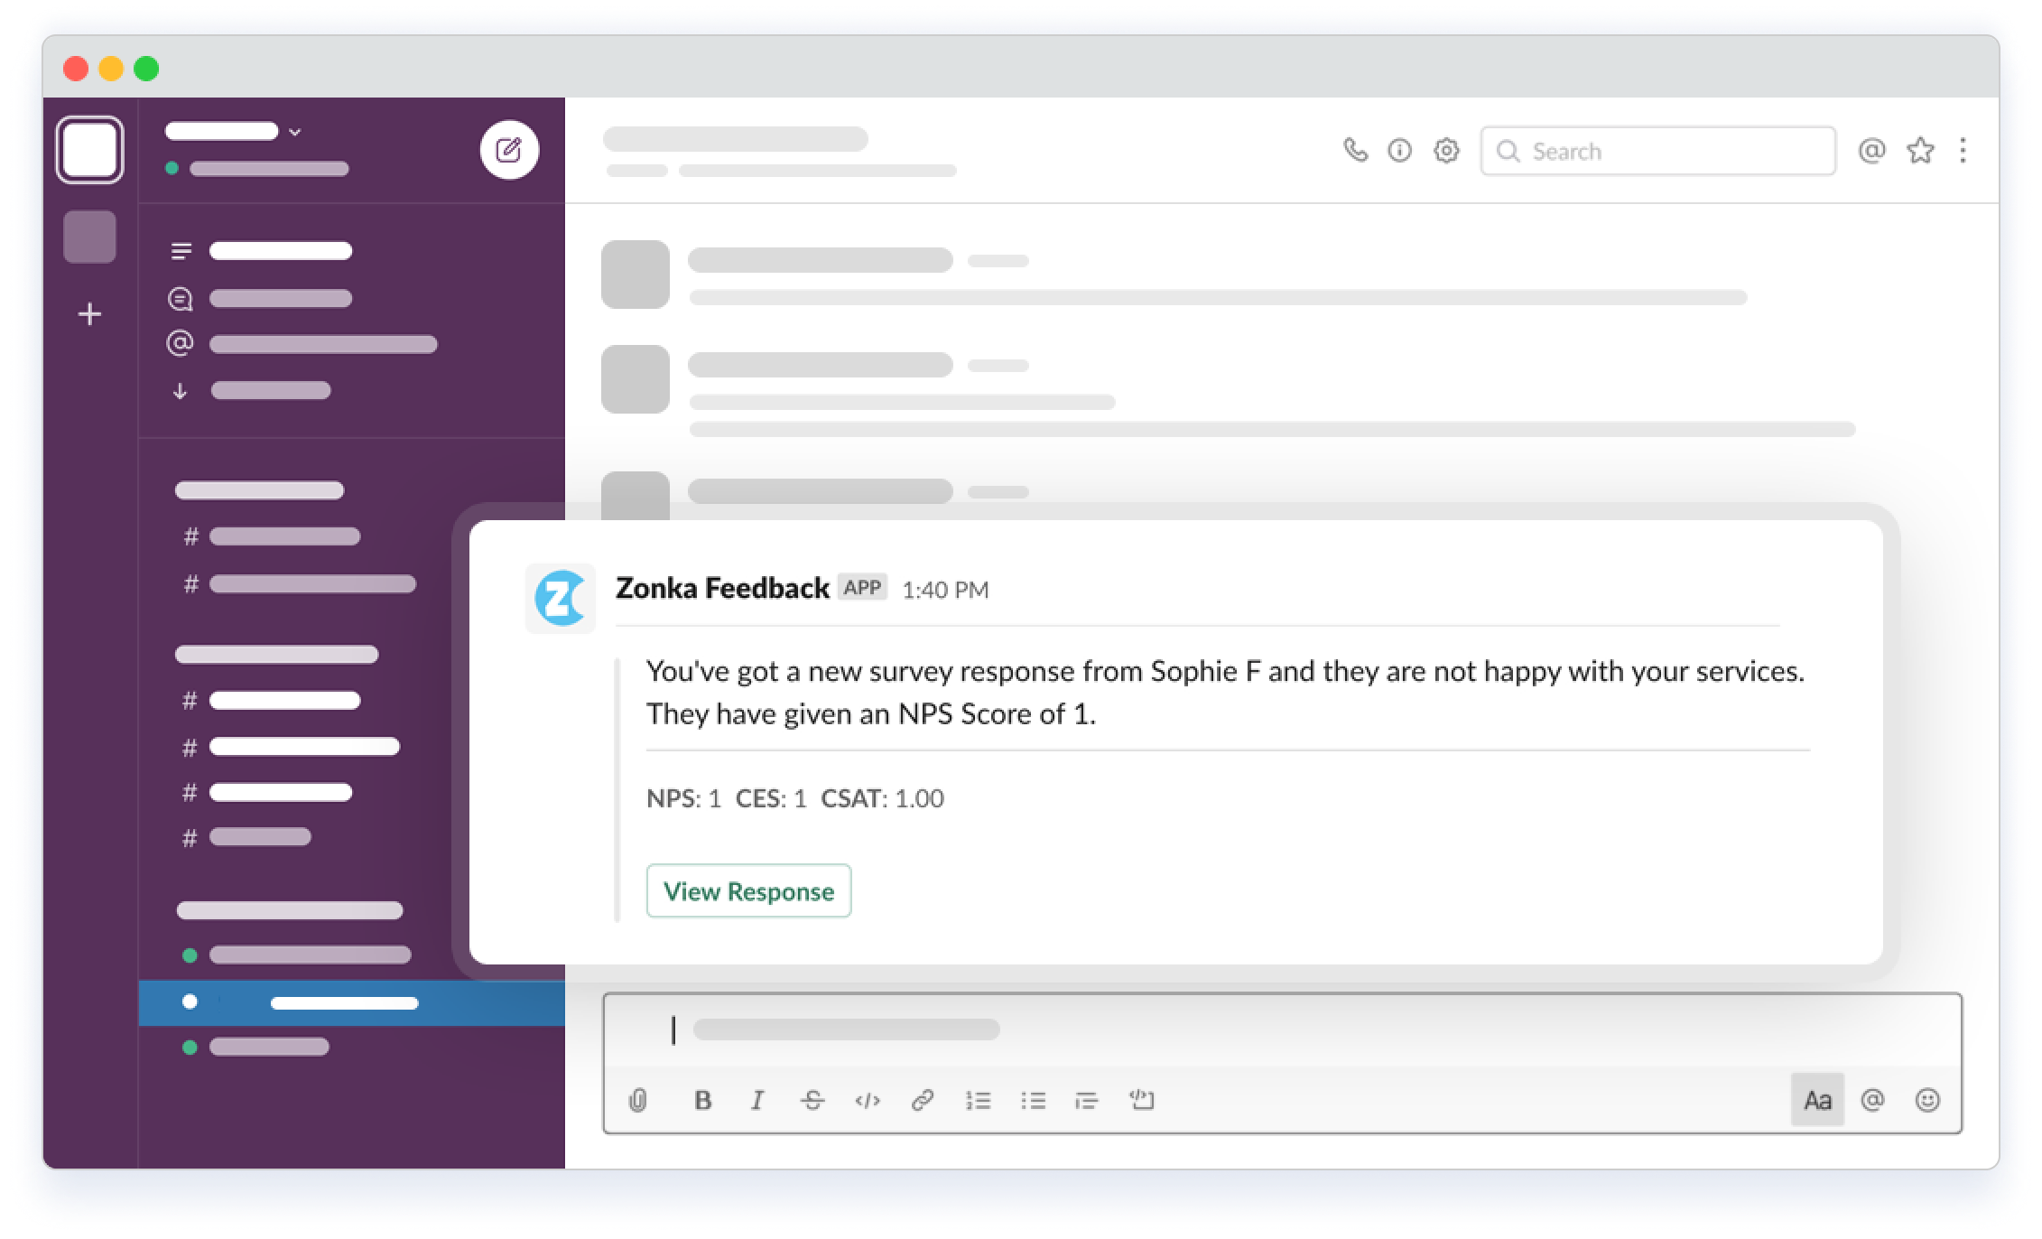
Task: Click the unordered list icon
Action: click(x=1031, y=1102)
